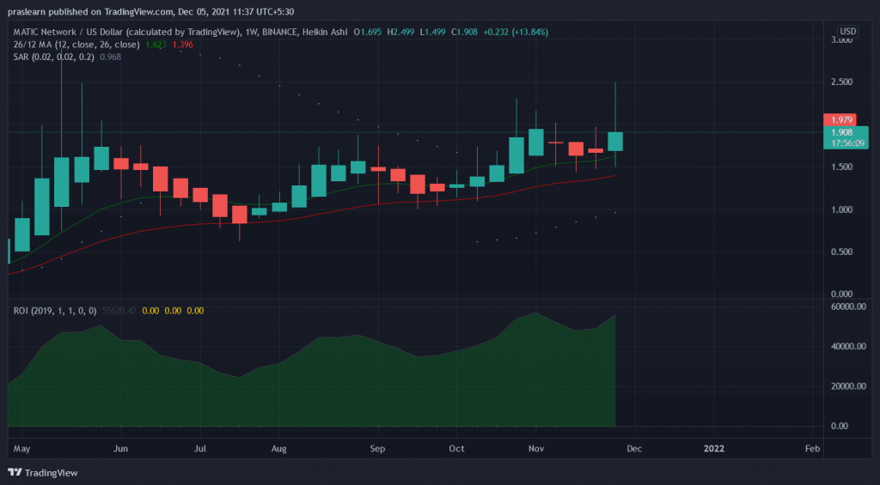This screenshot has height=485, width=880.
Task: Select the green 1.908 current price label
Action: (845, 133)
